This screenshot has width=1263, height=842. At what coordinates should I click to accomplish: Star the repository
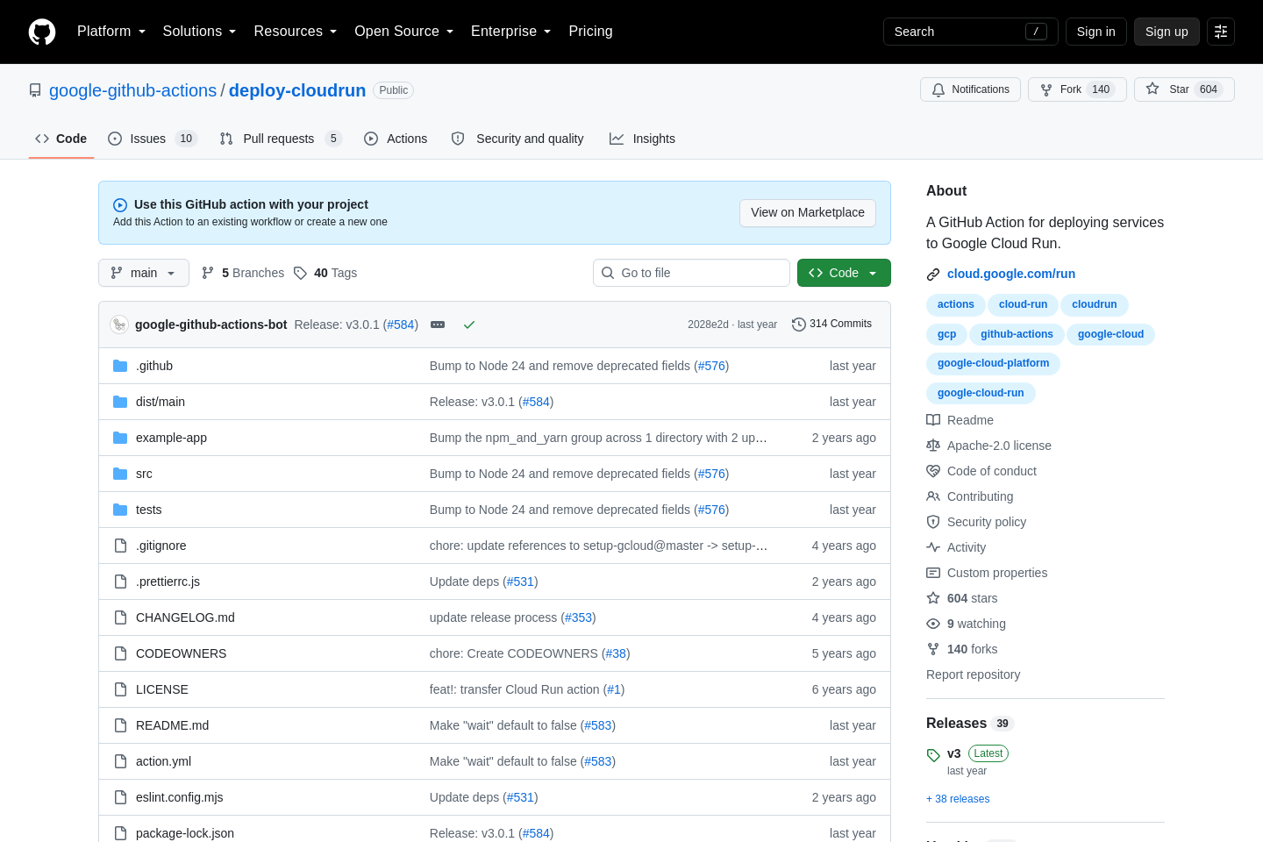coord(1184,89)
